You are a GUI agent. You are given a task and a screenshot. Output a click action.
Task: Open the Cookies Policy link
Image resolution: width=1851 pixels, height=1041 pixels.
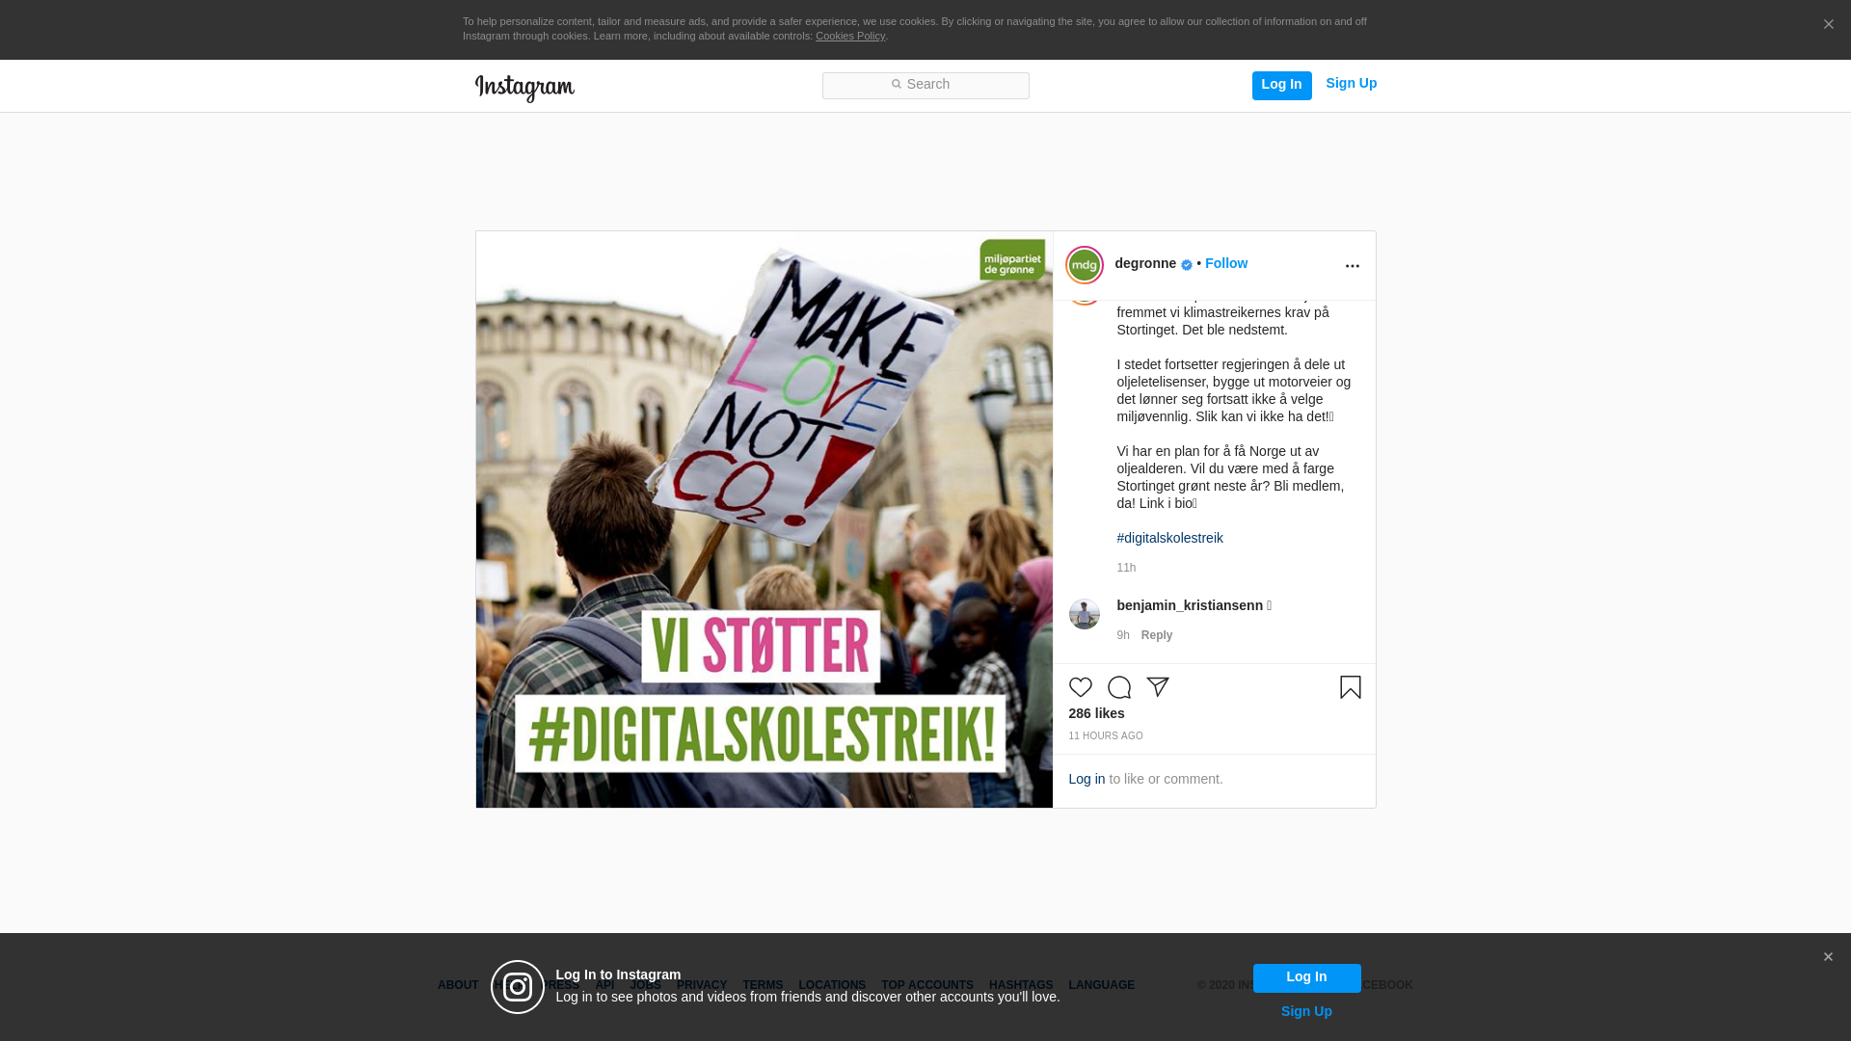[849, 36]
